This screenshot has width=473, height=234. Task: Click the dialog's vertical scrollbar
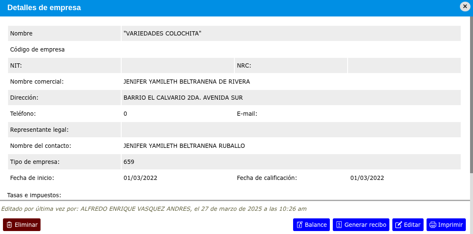pyautogui.click(x=471, y=95)
